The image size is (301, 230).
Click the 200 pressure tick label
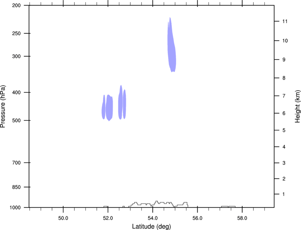tap(16, 5)
